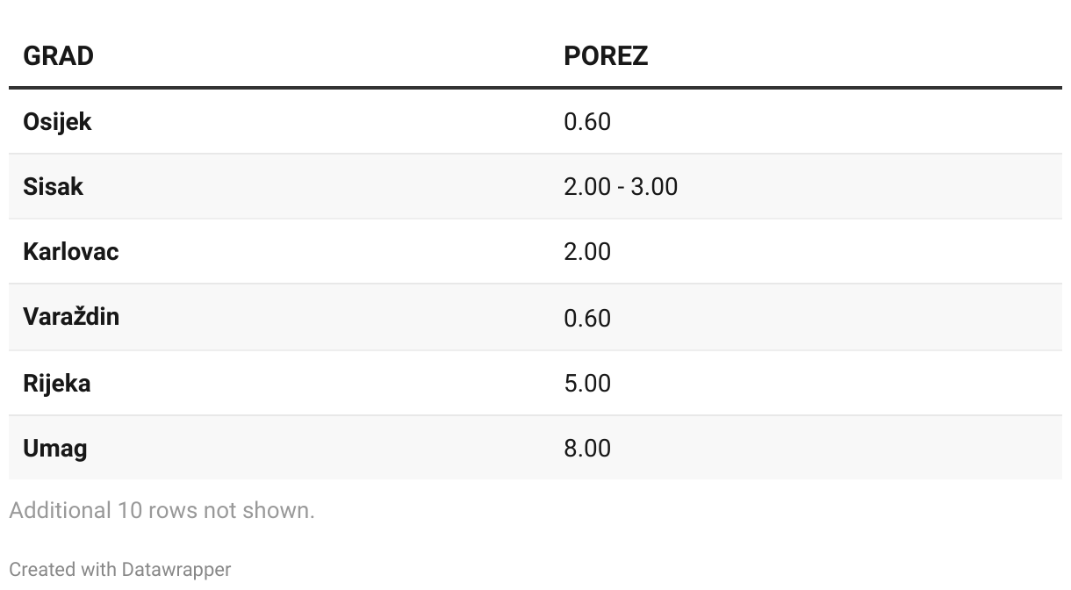Click Umag's tax value 8.00

586,448
